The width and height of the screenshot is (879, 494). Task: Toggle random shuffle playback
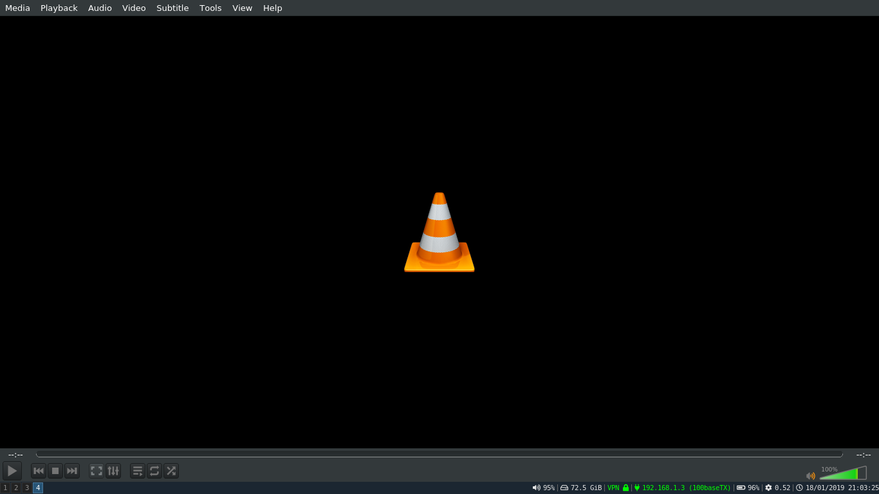click(171, 471)
